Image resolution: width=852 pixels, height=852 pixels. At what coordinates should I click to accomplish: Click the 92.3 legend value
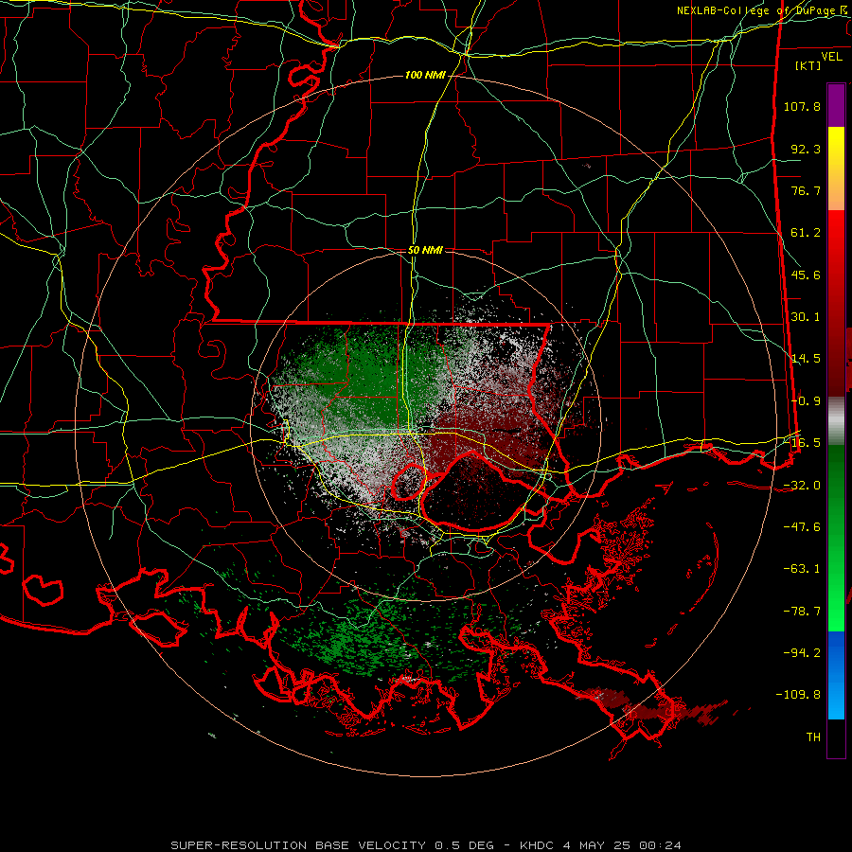[x=806, y=149]
